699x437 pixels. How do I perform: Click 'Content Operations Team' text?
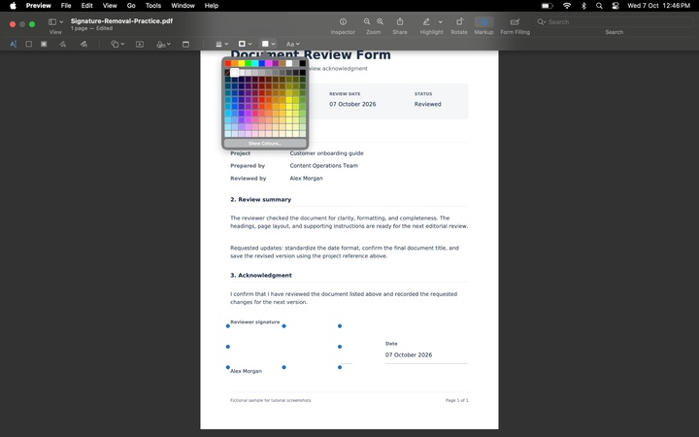(x=323, y=165)
